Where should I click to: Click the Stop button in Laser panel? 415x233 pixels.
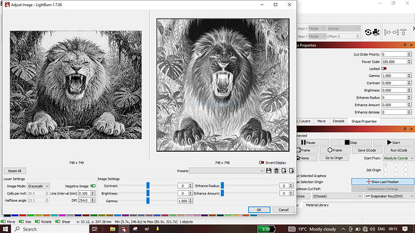(351, 143)
